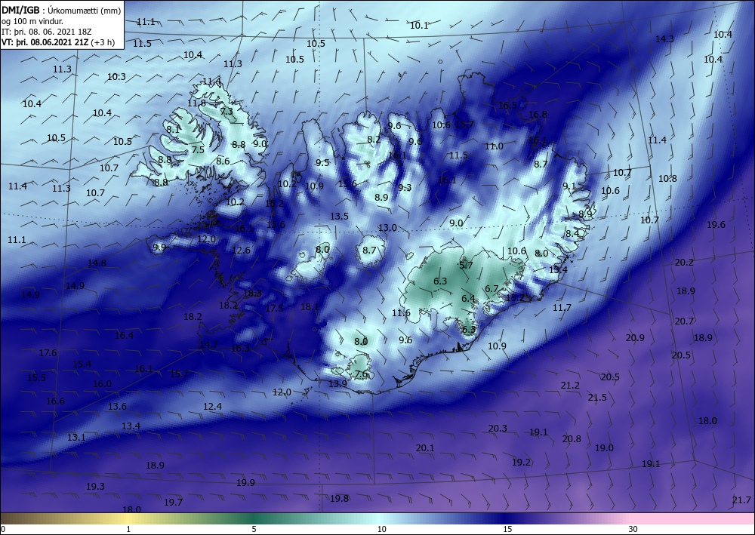Click the '15' label on the color scale
The width and height of the screenshot is (755, 535).
(507, 529)
